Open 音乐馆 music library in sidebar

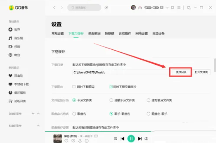(17, 38)
